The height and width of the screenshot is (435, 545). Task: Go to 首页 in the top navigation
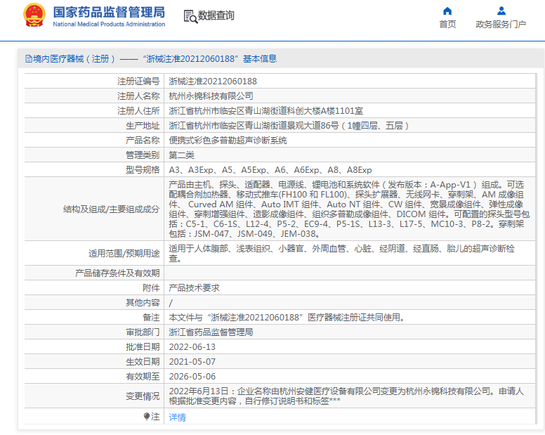click(447, 25)
